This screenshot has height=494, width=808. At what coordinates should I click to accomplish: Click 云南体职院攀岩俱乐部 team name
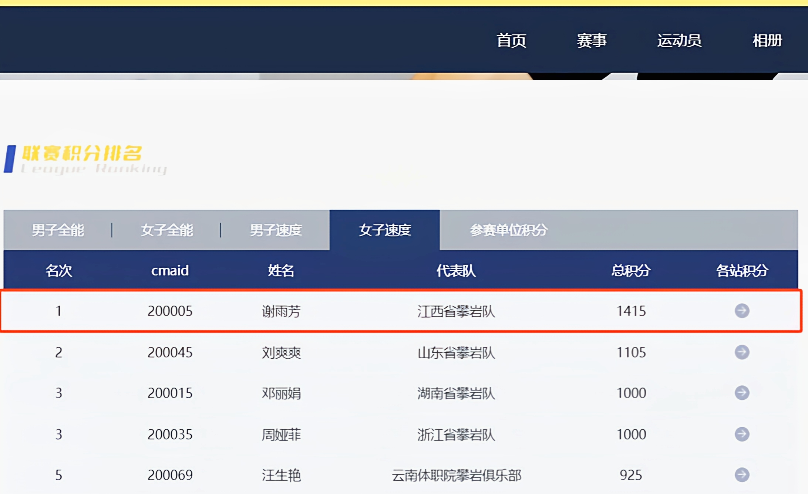456,476
